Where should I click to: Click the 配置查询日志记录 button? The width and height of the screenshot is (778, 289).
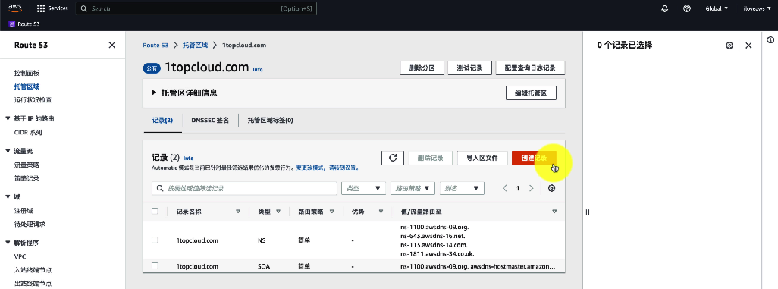pos(530,68)
